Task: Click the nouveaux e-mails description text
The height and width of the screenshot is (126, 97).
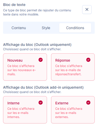Action: click(22, 70)
